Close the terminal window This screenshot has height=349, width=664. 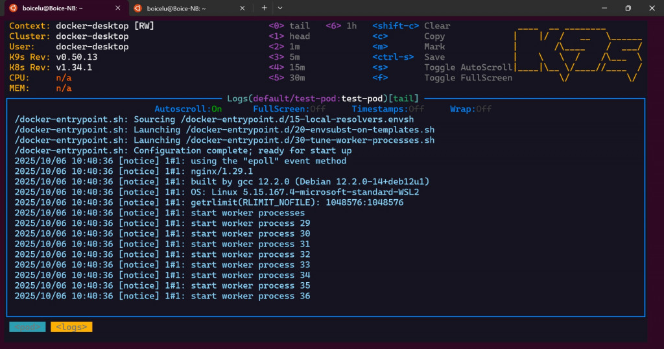pos(652,8)
